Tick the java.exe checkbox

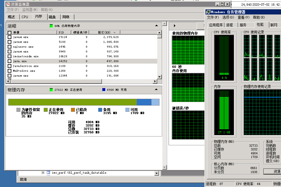9,61
